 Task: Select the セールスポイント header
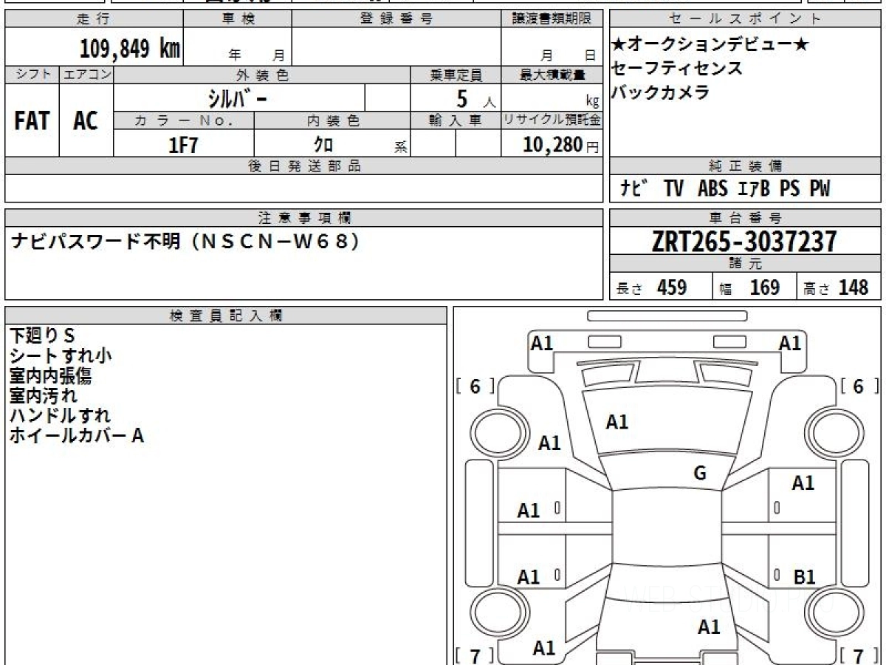pyautogui.click(x=746, y=19)
